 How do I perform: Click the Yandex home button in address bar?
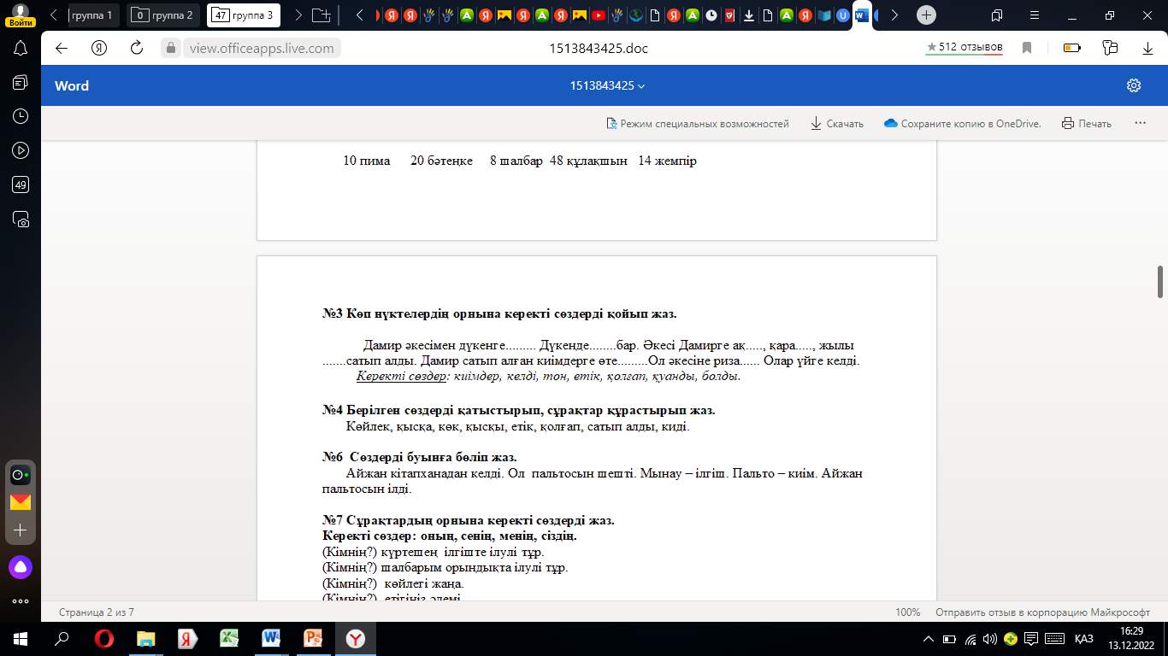coord(99,48)
